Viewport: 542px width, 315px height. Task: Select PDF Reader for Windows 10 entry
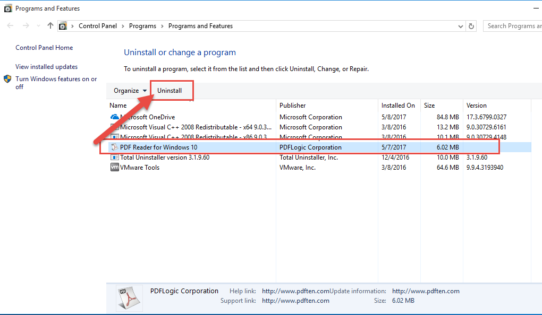coord(159,147)
